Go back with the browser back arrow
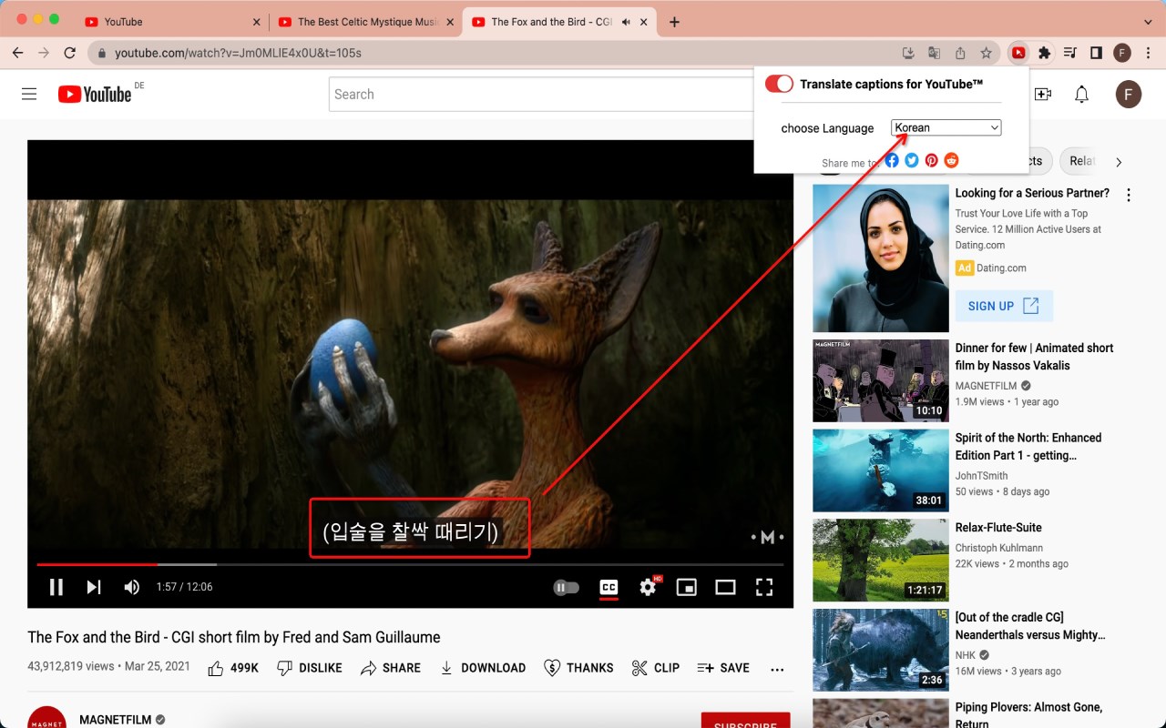 coord(17,53)
